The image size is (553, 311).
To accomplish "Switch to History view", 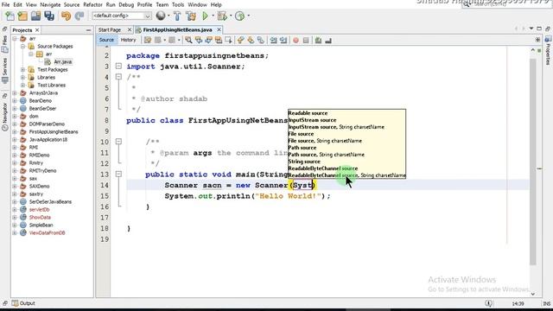I will [129, 41].
